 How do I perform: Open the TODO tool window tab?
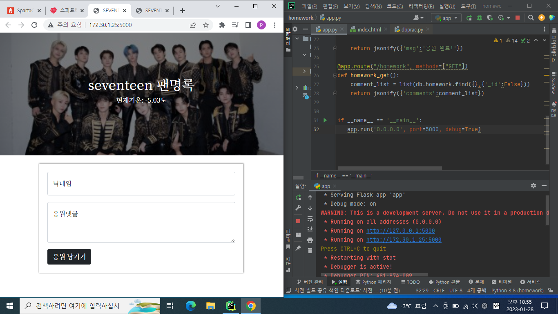click(410, 282)
